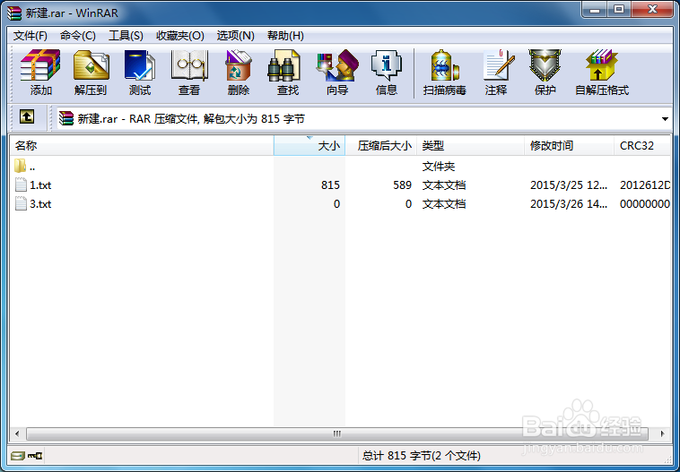Open the Favorites (收藏夹) menu
Image resolution: width=680 pixels, height=472 pixels.
[x=180, y=36]
